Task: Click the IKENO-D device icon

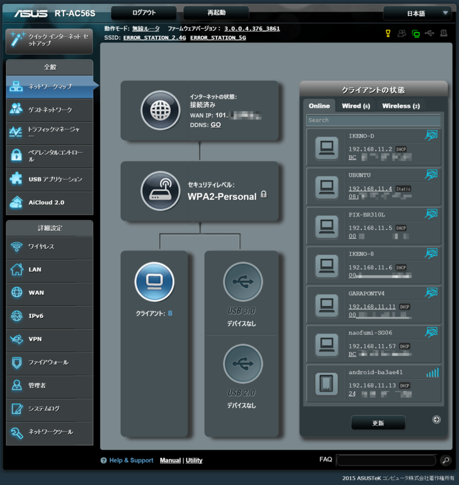Action: click(x=327, y=147)
